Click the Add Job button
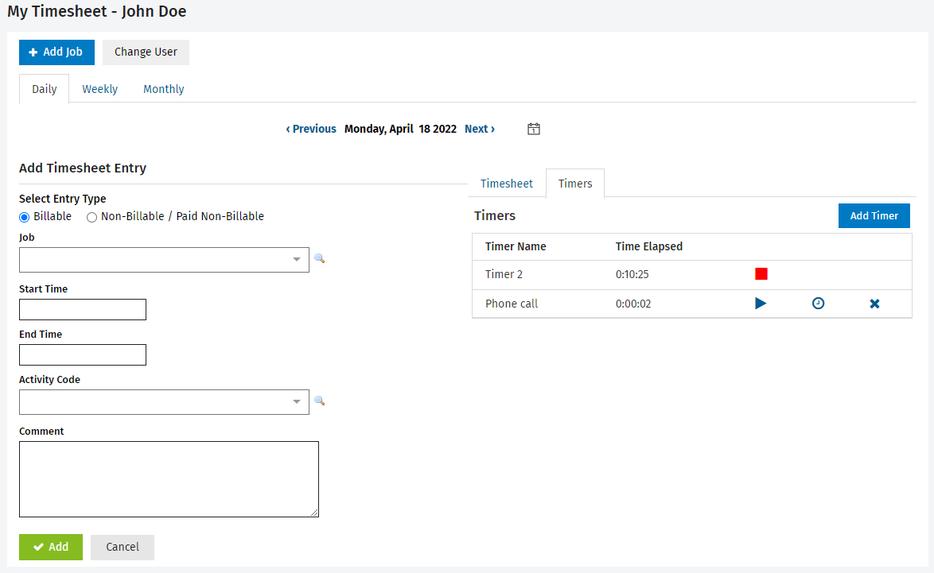Viewport: 934px width, 573px height. pos(56,52)
